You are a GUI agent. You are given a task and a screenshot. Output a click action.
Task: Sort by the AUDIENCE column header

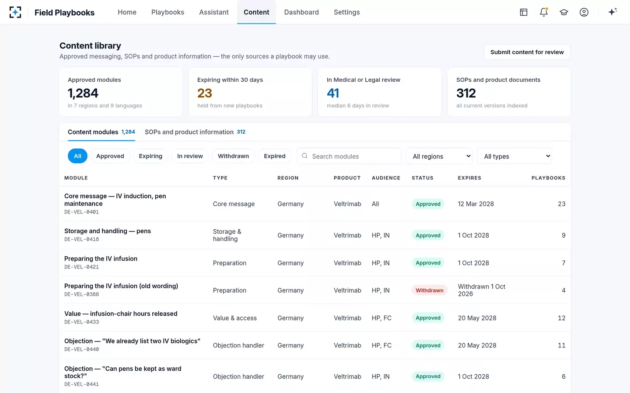[x=386, y=178]
